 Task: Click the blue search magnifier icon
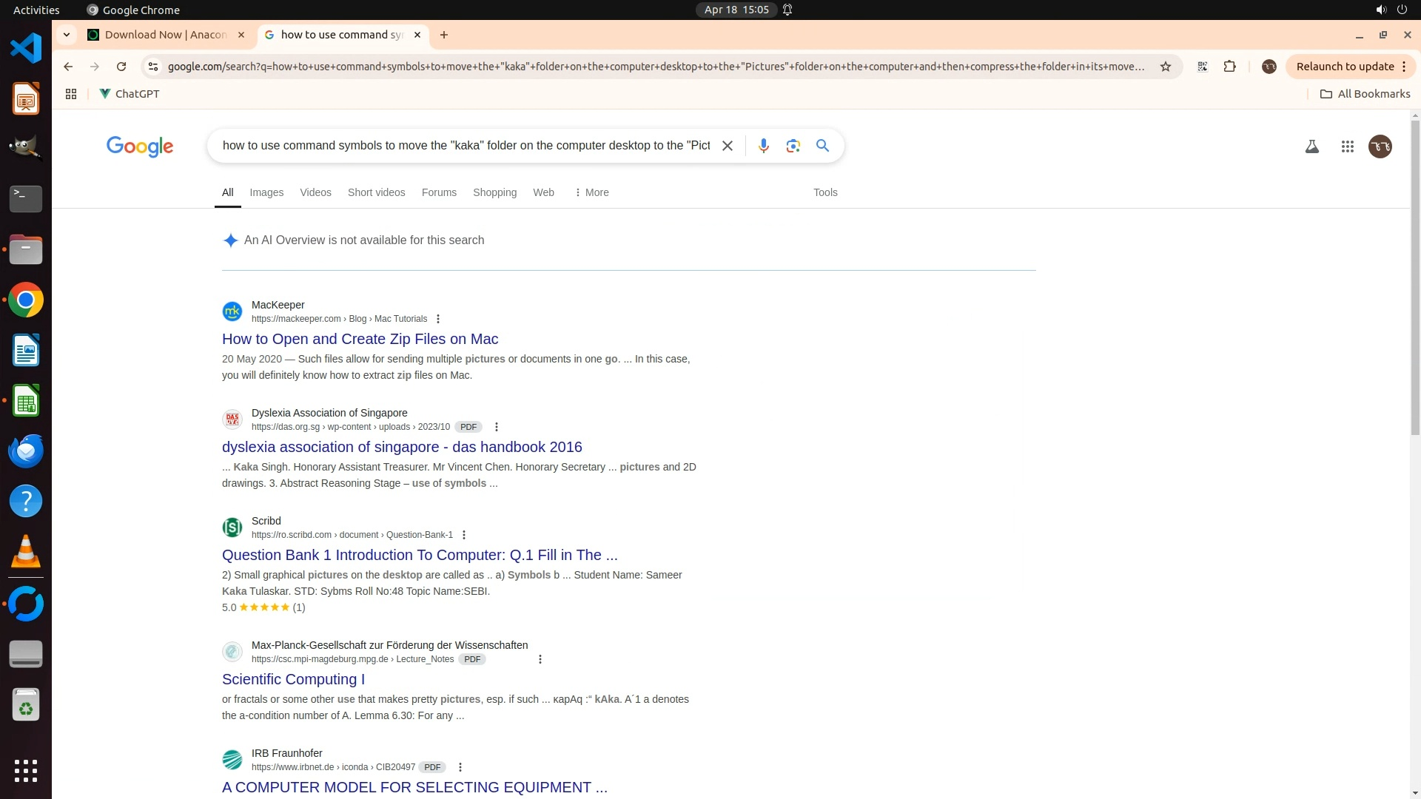(x=822, y=146)
